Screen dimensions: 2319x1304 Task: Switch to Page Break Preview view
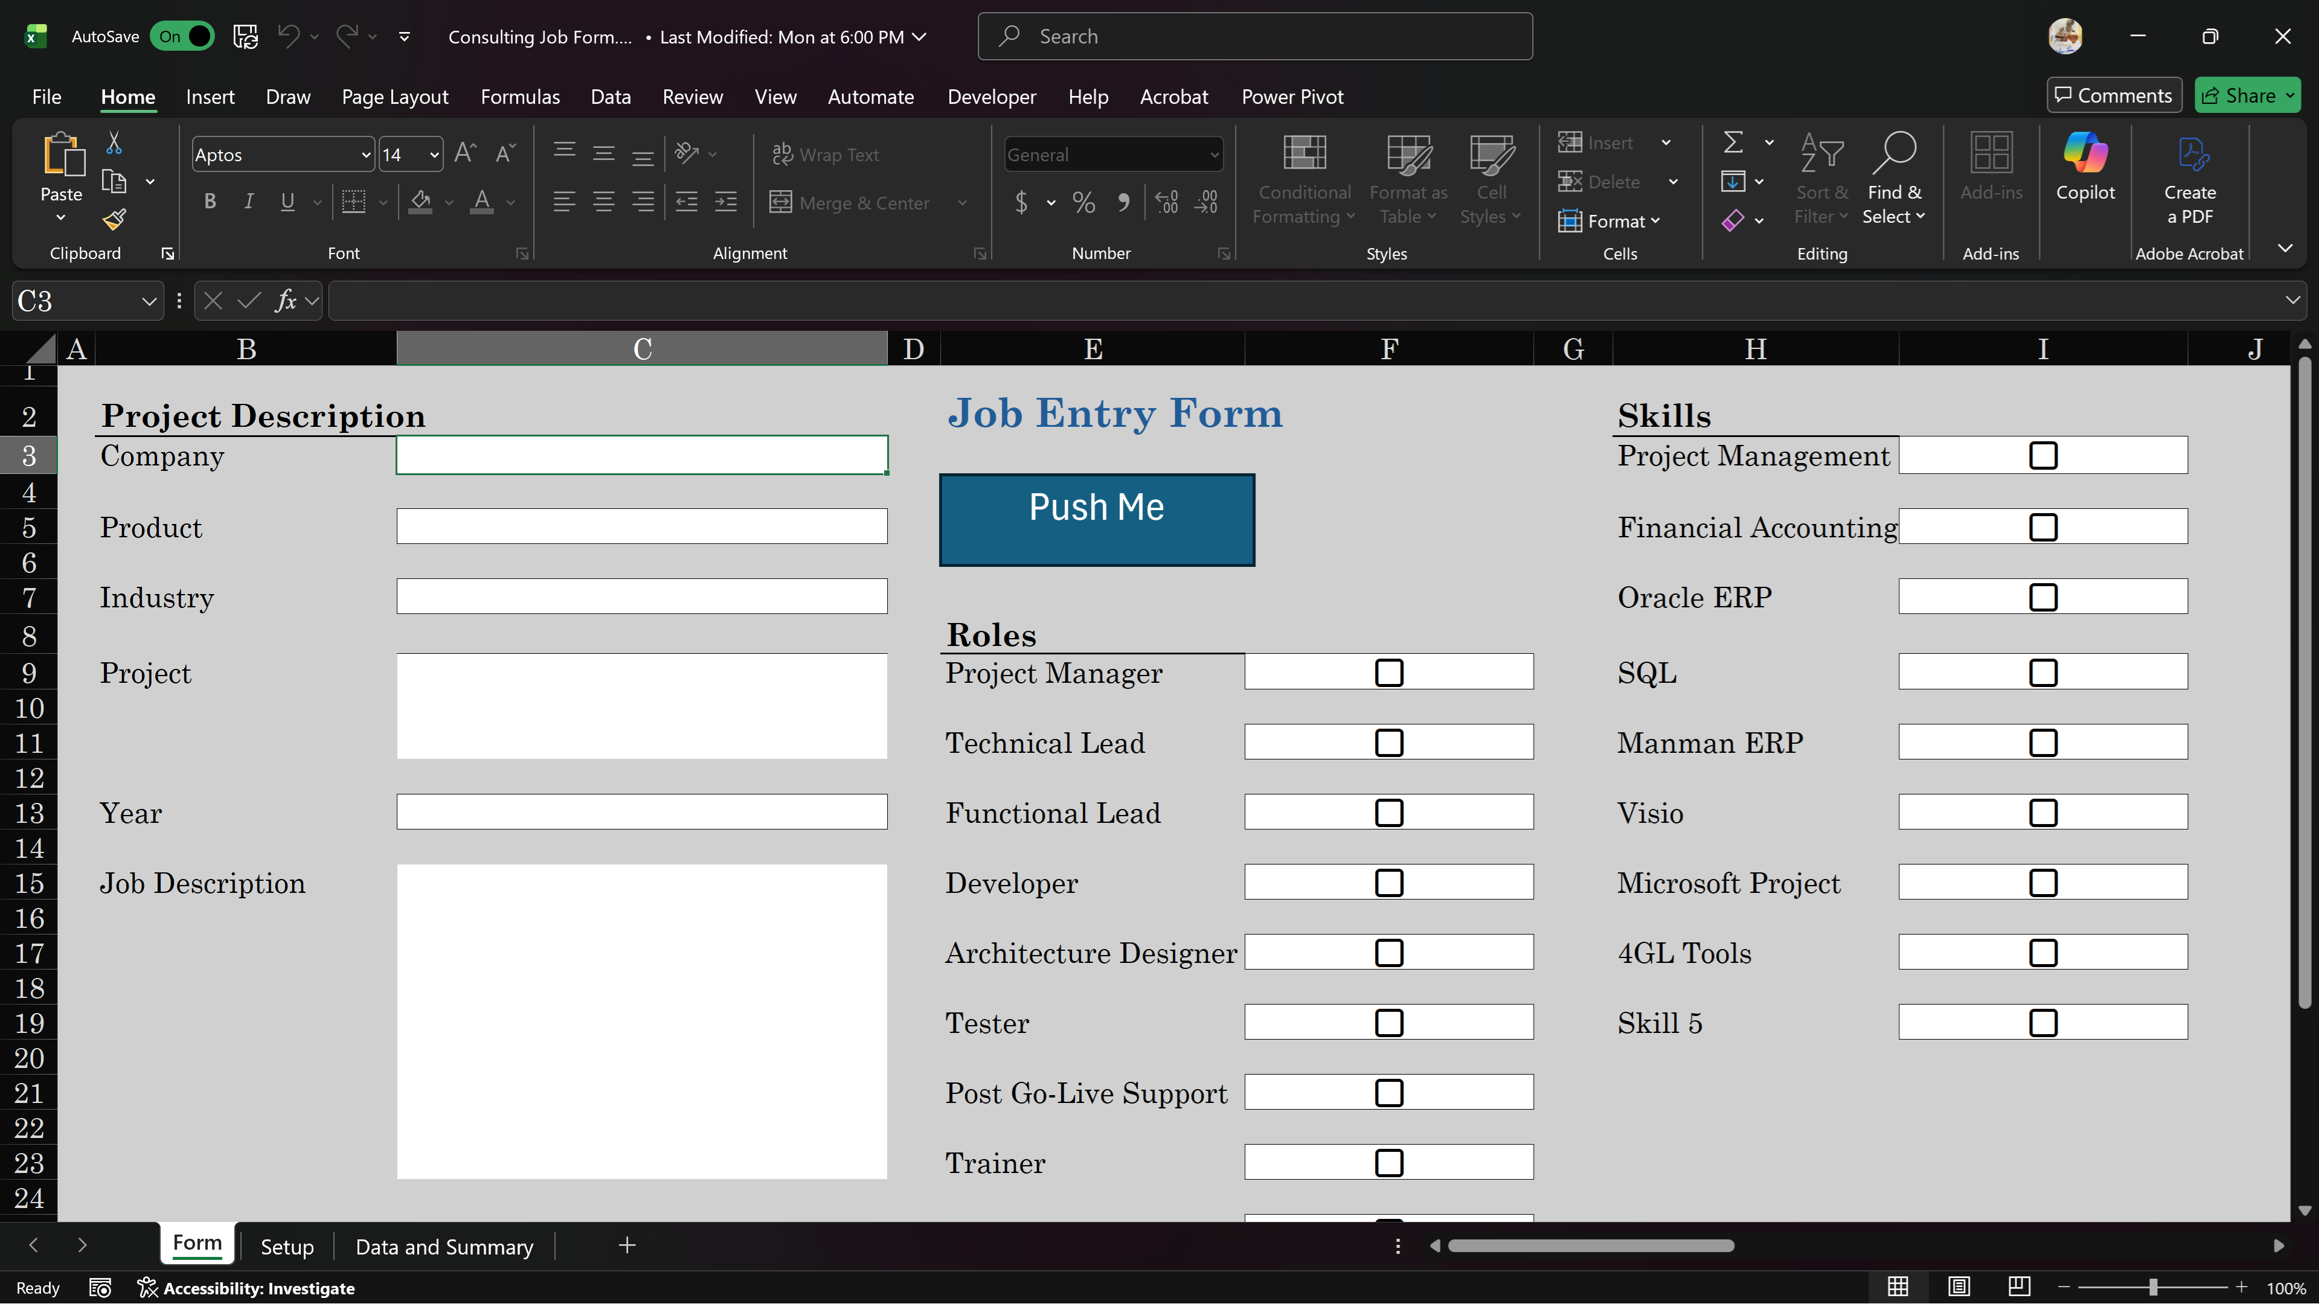[2019, 1287]
